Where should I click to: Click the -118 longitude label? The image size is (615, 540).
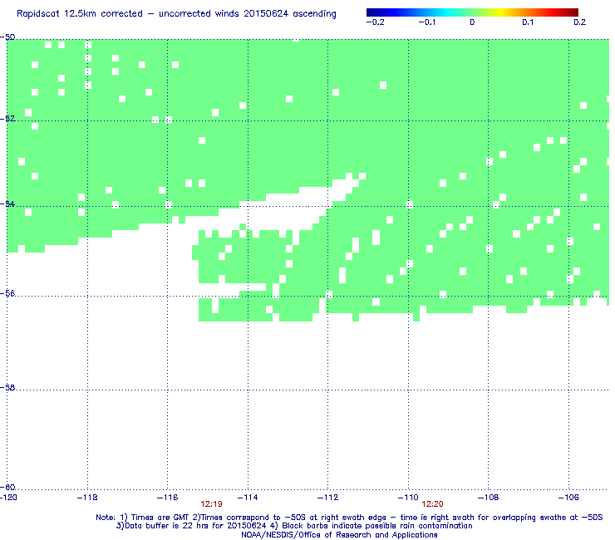point(87,498)
